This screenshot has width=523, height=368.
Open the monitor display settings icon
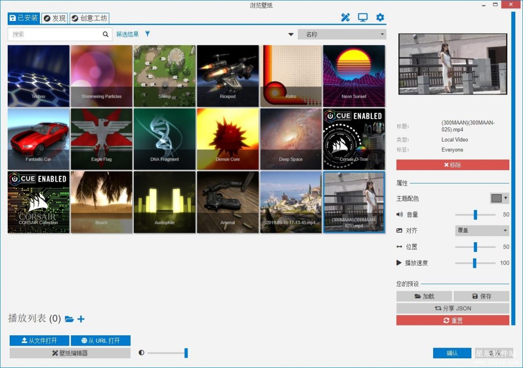(x=363, y=18)
